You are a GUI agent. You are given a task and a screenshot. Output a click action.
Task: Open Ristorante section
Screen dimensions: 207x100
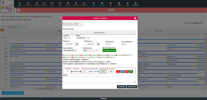click(x=136, y=4)
